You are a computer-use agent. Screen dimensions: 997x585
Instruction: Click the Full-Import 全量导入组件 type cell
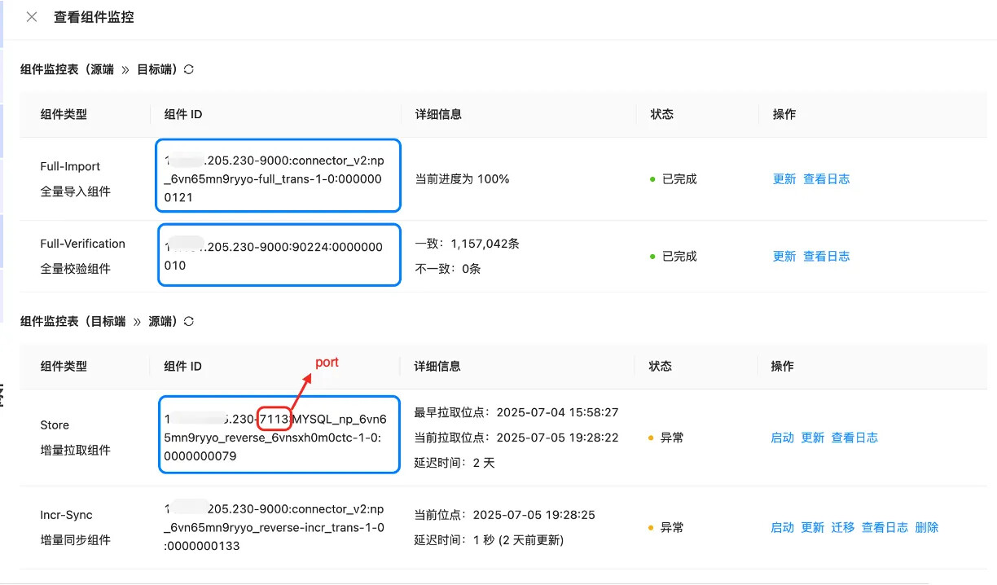coord(75,179)
